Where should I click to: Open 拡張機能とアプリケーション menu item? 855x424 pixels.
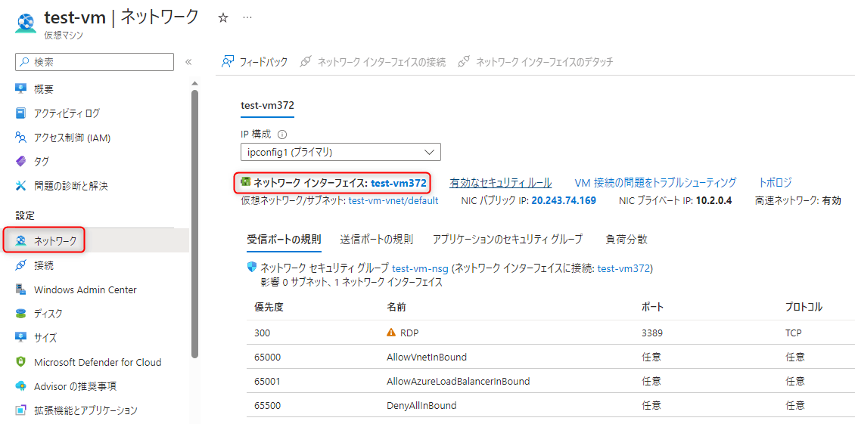pyautogui.click(x=85, y=410)
